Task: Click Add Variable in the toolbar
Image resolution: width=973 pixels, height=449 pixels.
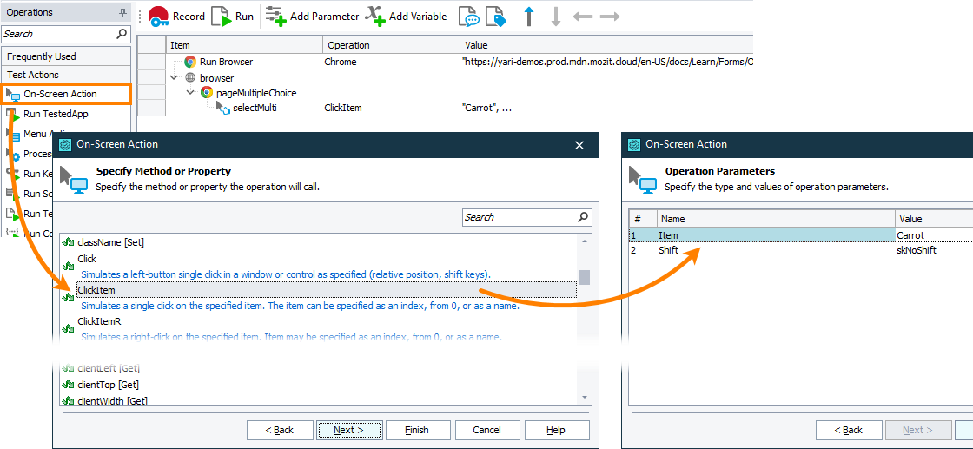Action: (406, 16)
